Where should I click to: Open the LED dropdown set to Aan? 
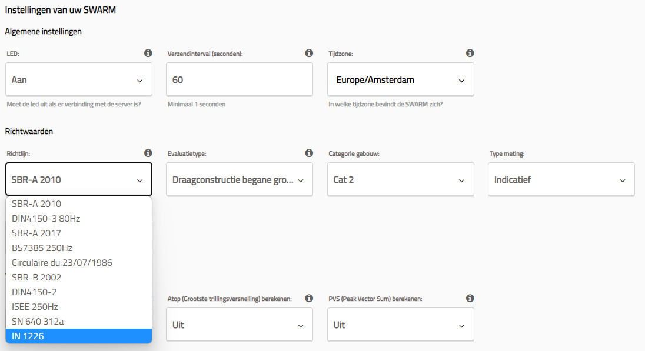[79, 79]
